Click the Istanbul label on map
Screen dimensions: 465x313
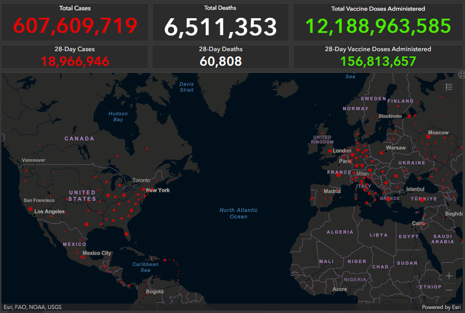(x=415, y=189)
